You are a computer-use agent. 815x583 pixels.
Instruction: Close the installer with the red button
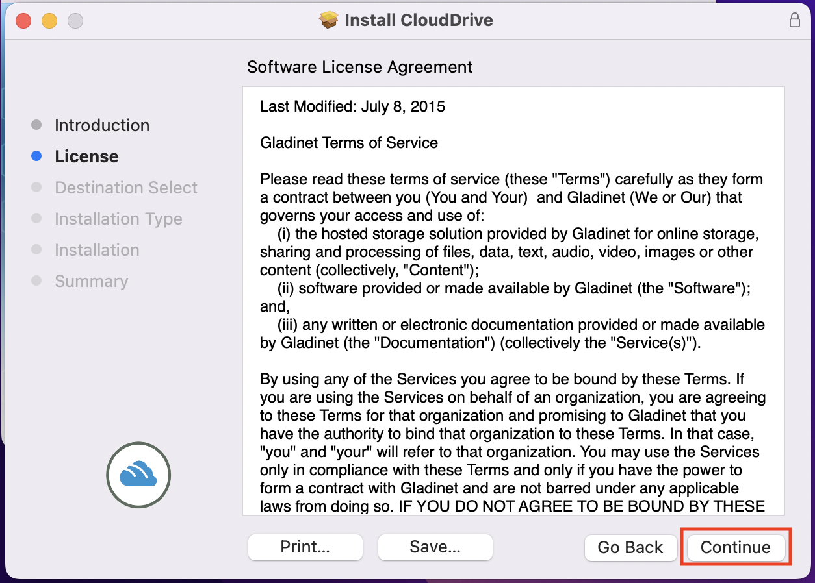click(x=23, y=21)
